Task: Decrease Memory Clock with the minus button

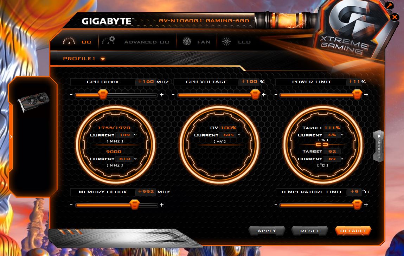Action: [x=71, y=205]
